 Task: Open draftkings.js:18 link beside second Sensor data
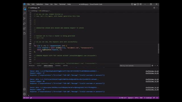click(x=152, y=79)
